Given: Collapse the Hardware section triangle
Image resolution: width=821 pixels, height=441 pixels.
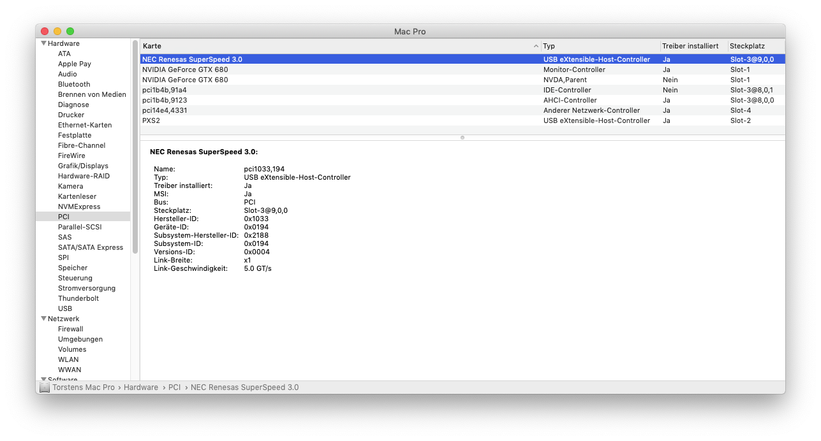Looking at the screenshot, I should click(x=43, y=43).
